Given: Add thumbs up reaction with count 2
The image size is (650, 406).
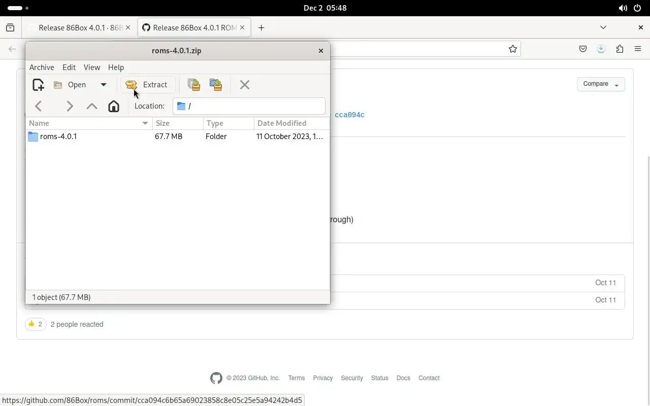Looking at the screenshot, I should pyautogui.click(x=36, y=324).
